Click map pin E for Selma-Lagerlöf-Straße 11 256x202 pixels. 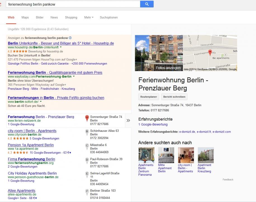click(87, 175)
